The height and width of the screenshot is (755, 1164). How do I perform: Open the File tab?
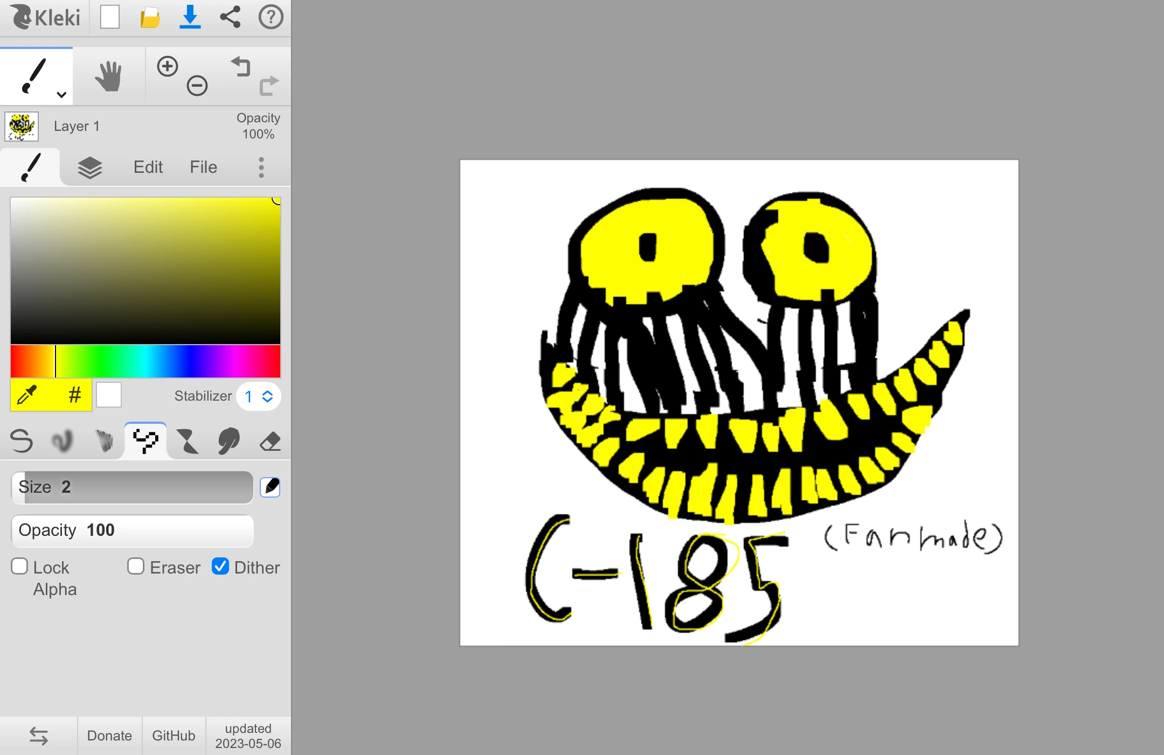(x=203, y=167)
